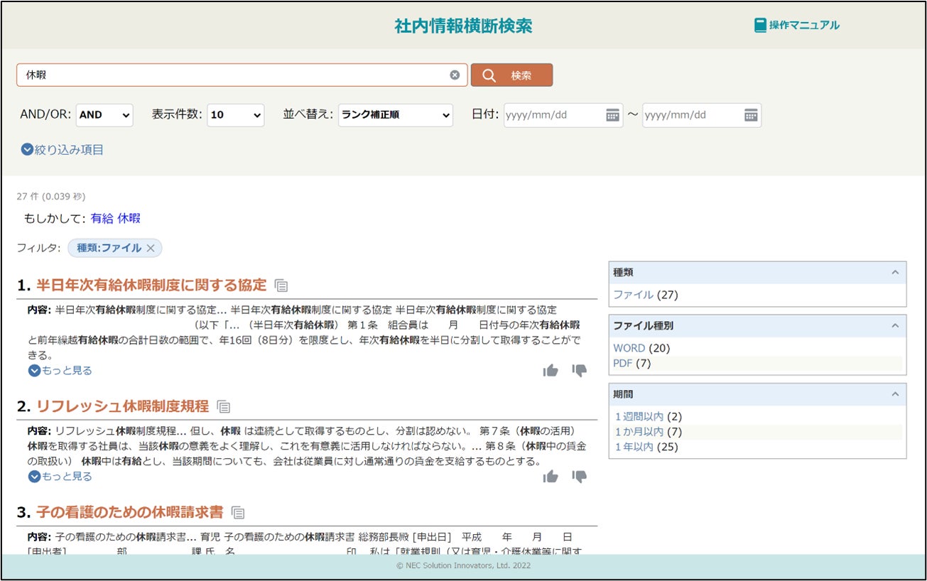Filter period to 1か月以内

(639, 432)
